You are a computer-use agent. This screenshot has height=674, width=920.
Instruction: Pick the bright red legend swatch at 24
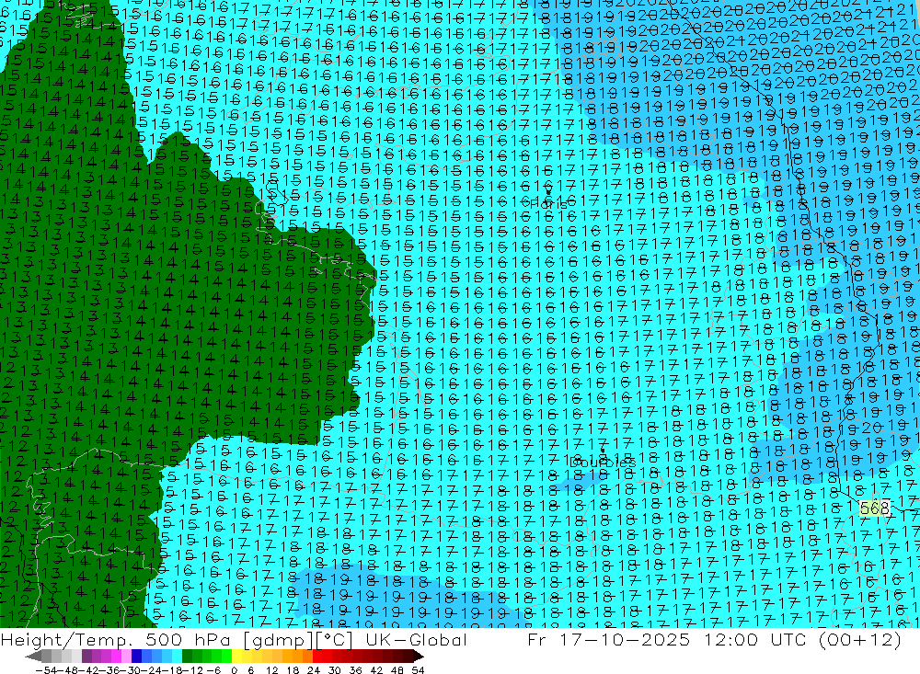coord(317,657)
